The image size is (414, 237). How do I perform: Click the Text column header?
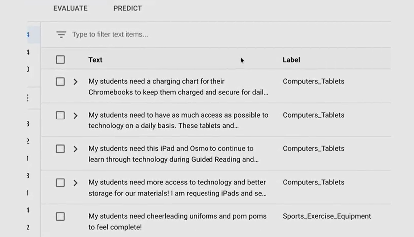click(95, 60)
